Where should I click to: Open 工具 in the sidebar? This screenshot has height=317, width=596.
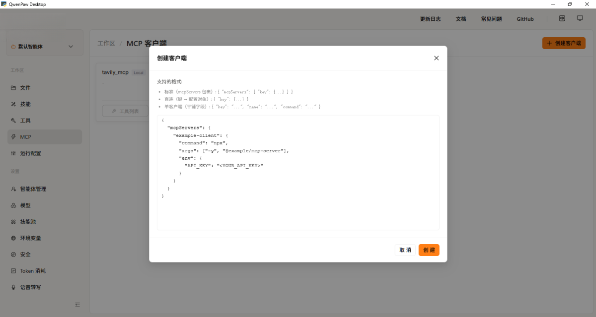coord(45,121)
